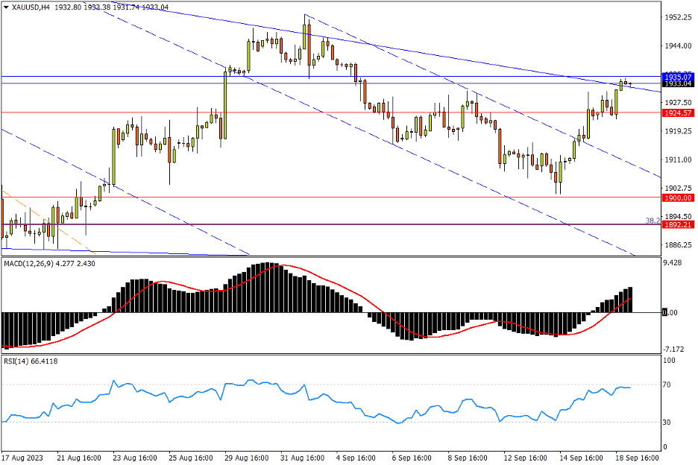Click the RSI(14) indicator label
Screen dimensions: 698x465
pyautogui.click(x=18, y=361)
